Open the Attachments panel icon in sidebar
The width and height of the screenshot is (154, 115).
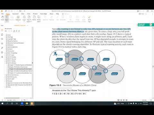2,48
